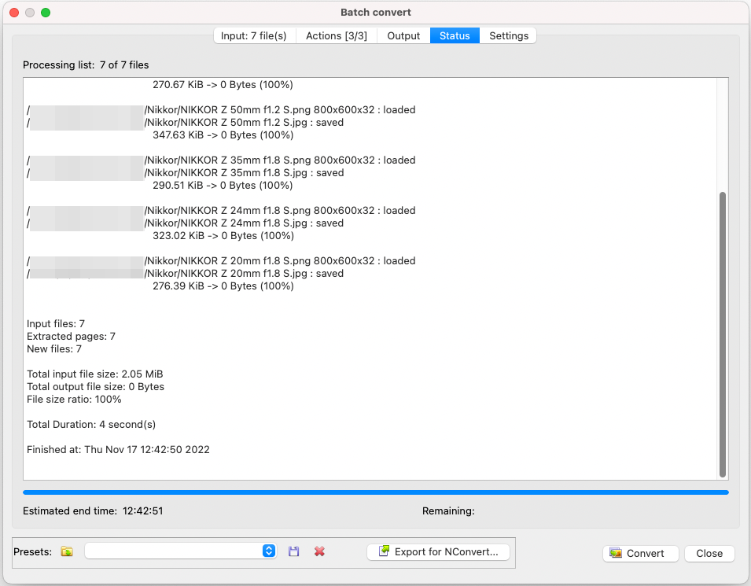Click the 'NIKKOR Z 35mm f1.8 S.jpg : saved' line
Viewport: 751px width, 586px height.
pos(186,173)
